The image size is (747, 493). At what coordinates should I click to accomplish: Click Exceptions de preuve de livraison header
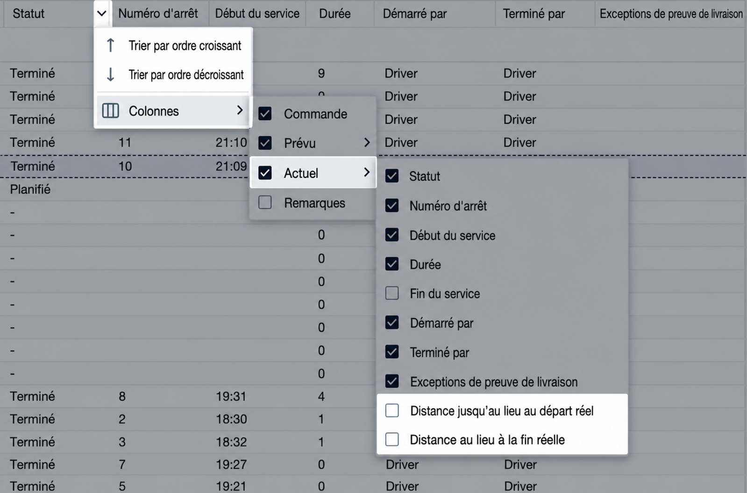(671, 14)
